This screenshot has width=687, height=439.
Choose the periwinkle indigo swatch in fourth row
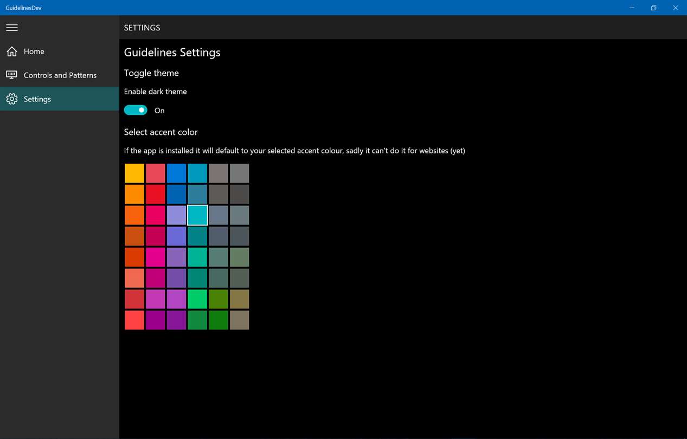click(176, 236)
